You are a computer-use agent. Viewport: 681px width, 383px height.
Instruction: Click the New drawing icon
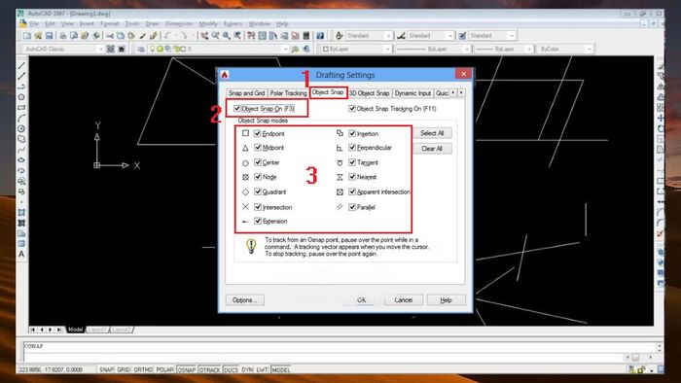27,36
